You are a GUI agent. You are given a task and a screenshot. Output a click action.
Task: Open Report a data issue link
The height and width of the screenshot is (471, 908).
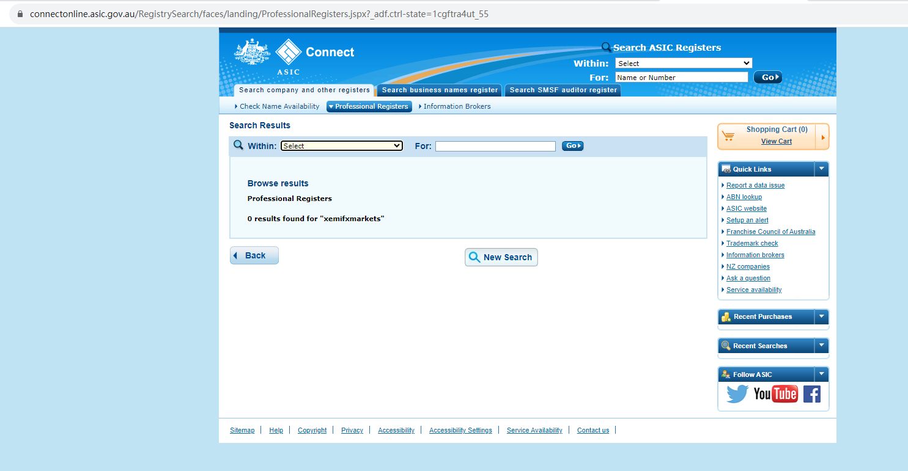755,185
